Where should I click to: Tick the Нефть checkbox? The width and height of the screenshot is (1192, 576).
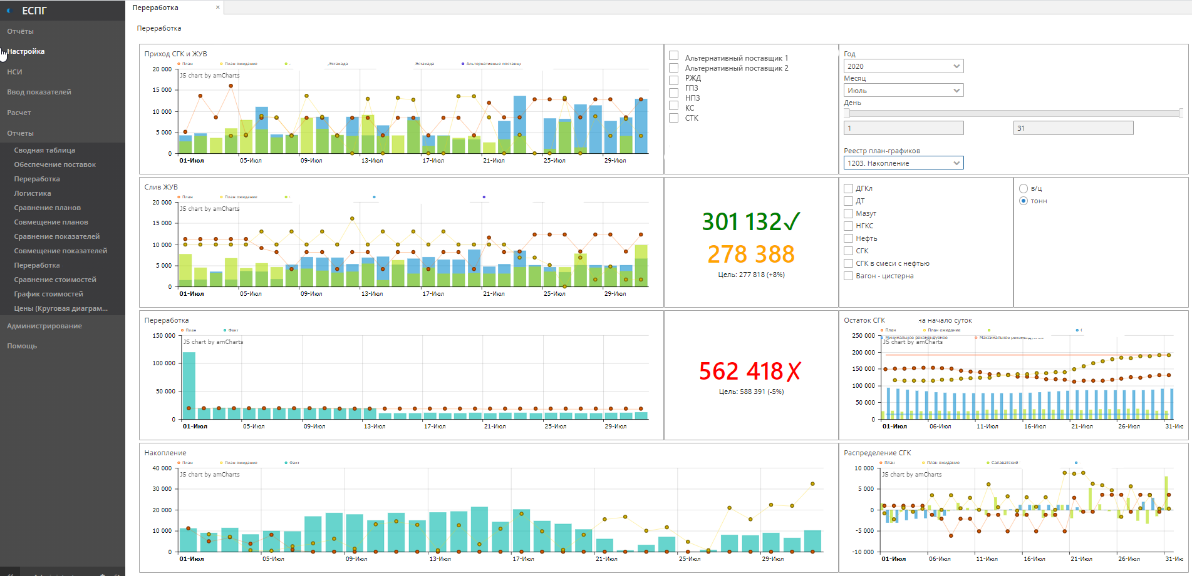(848, 238)
